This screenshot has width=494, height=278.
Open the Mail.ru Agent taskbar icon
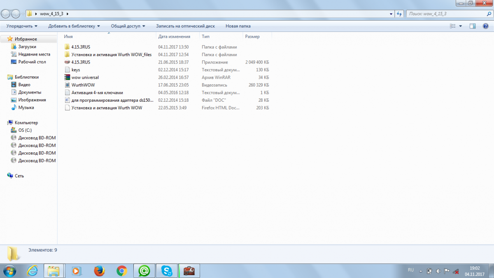click(x=144, y=271)
